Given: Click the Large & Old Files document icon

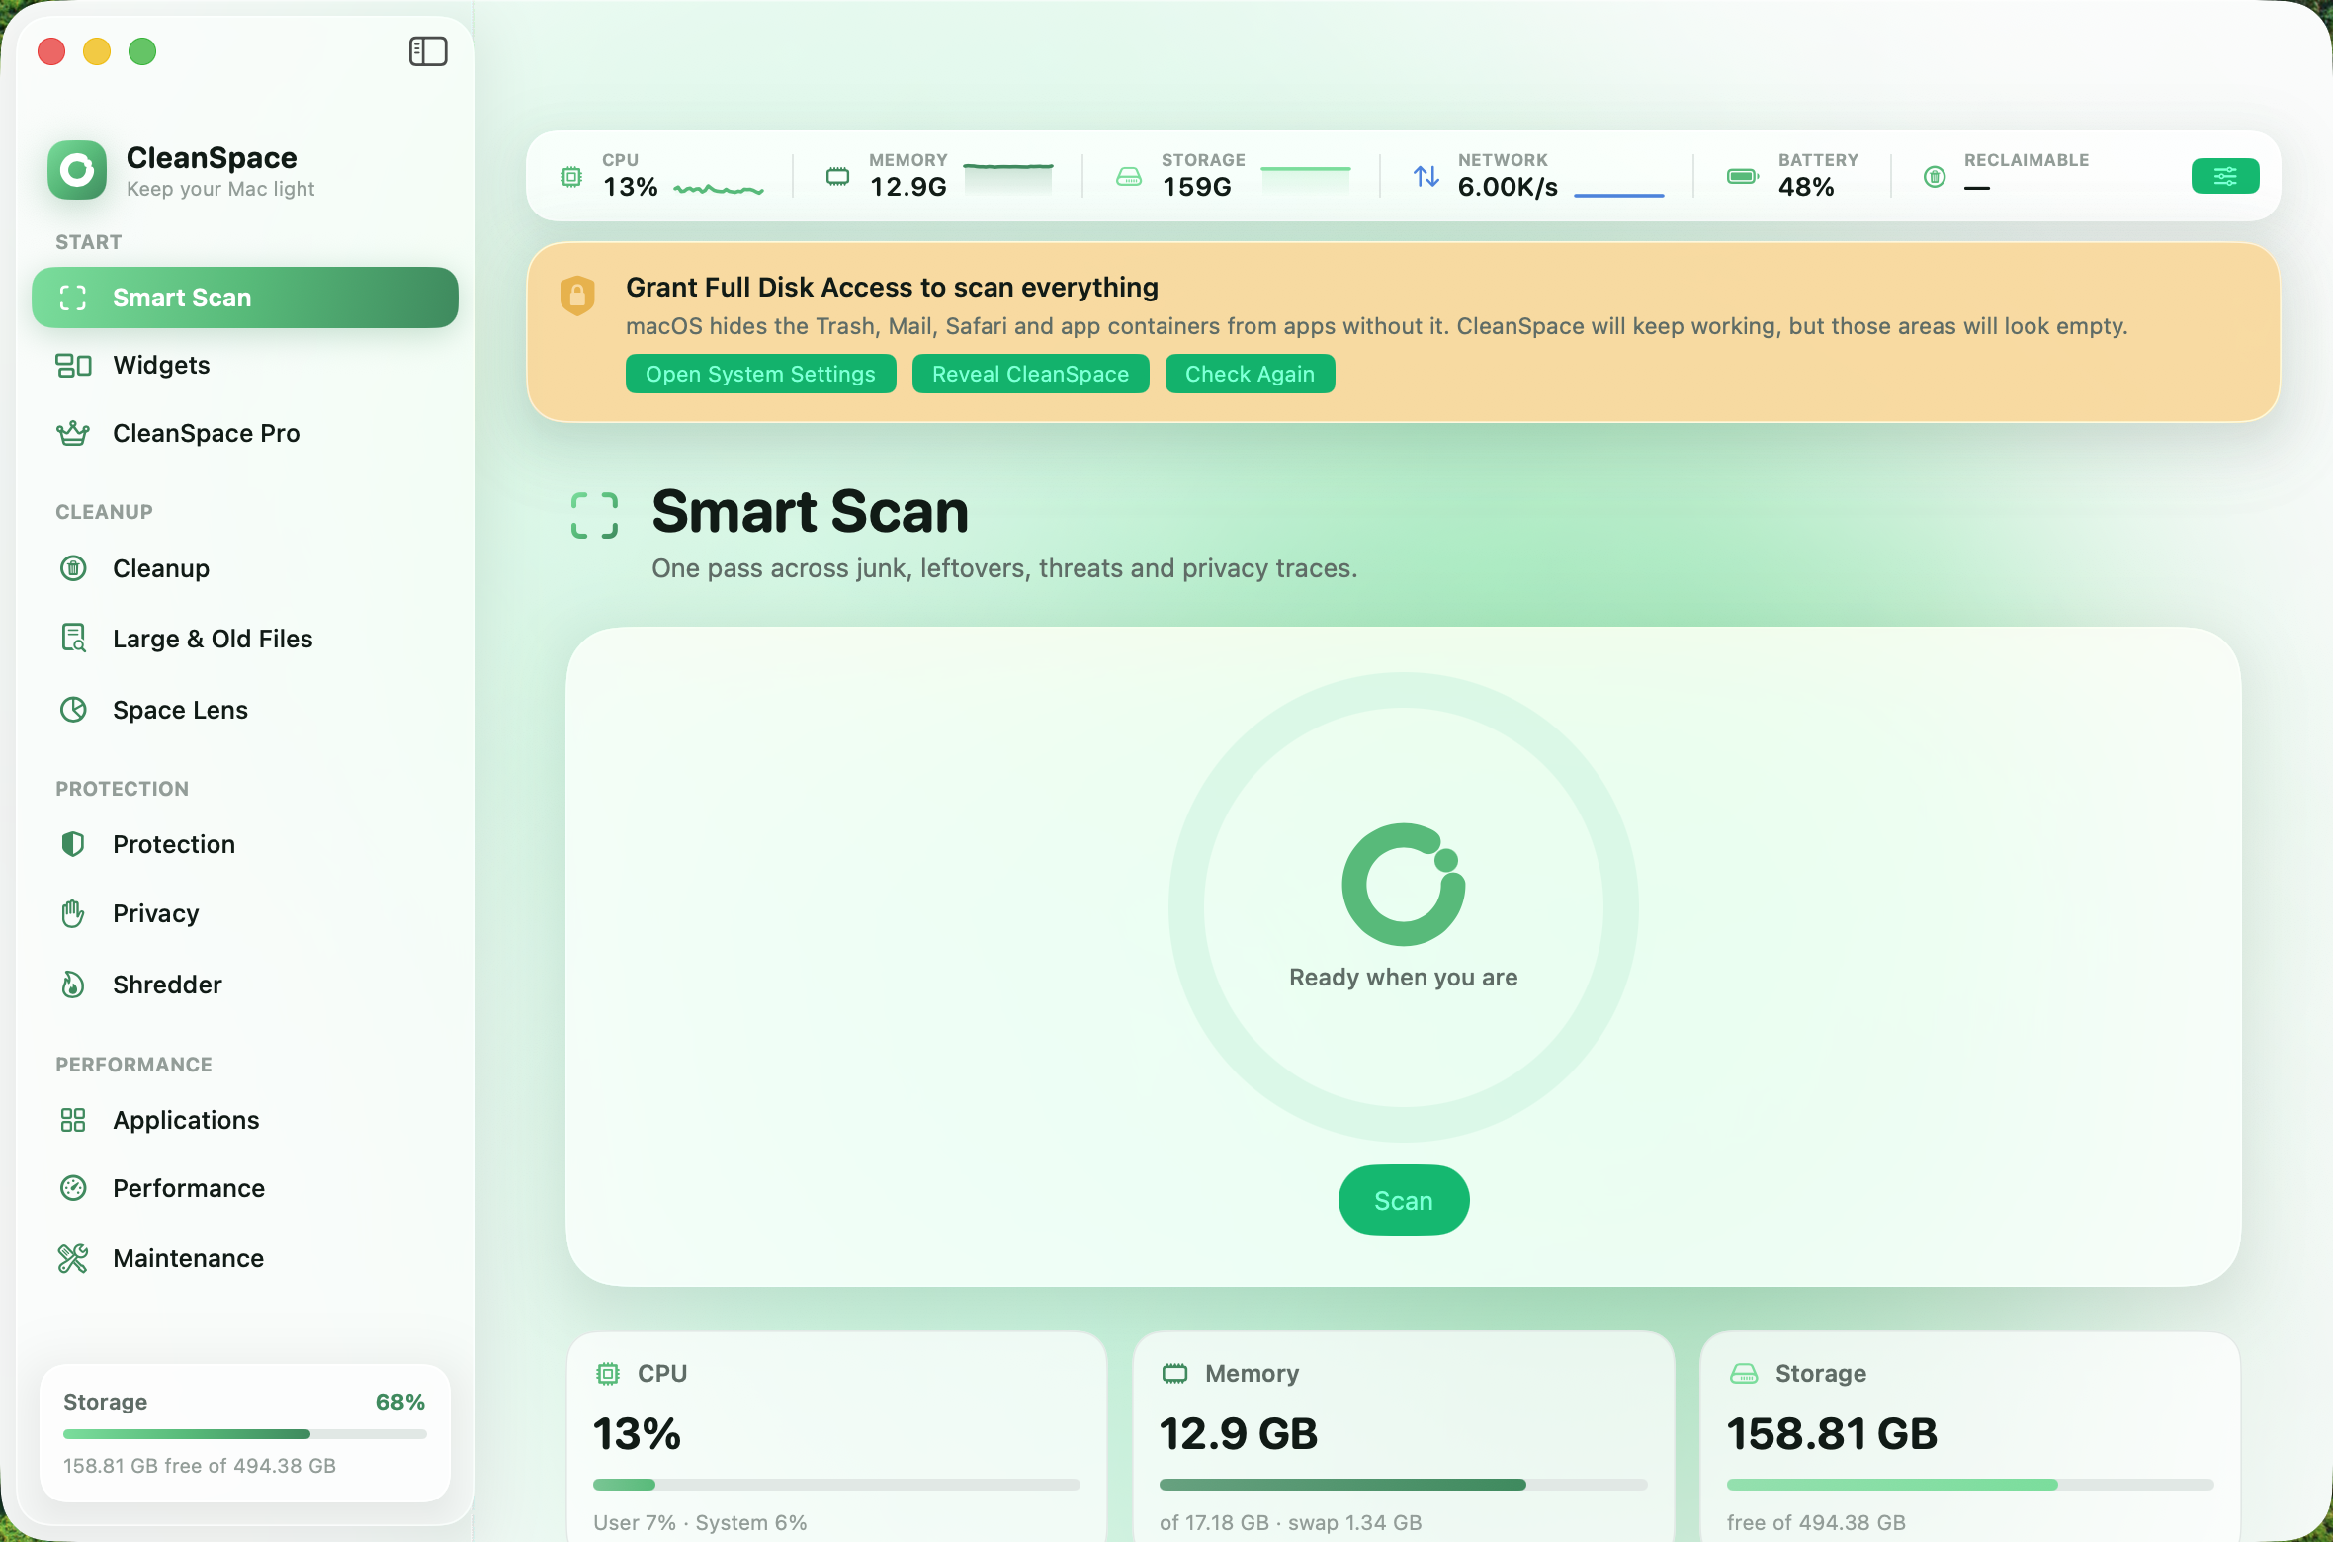Looking at the screenshot, I should (x=73, y=639).
